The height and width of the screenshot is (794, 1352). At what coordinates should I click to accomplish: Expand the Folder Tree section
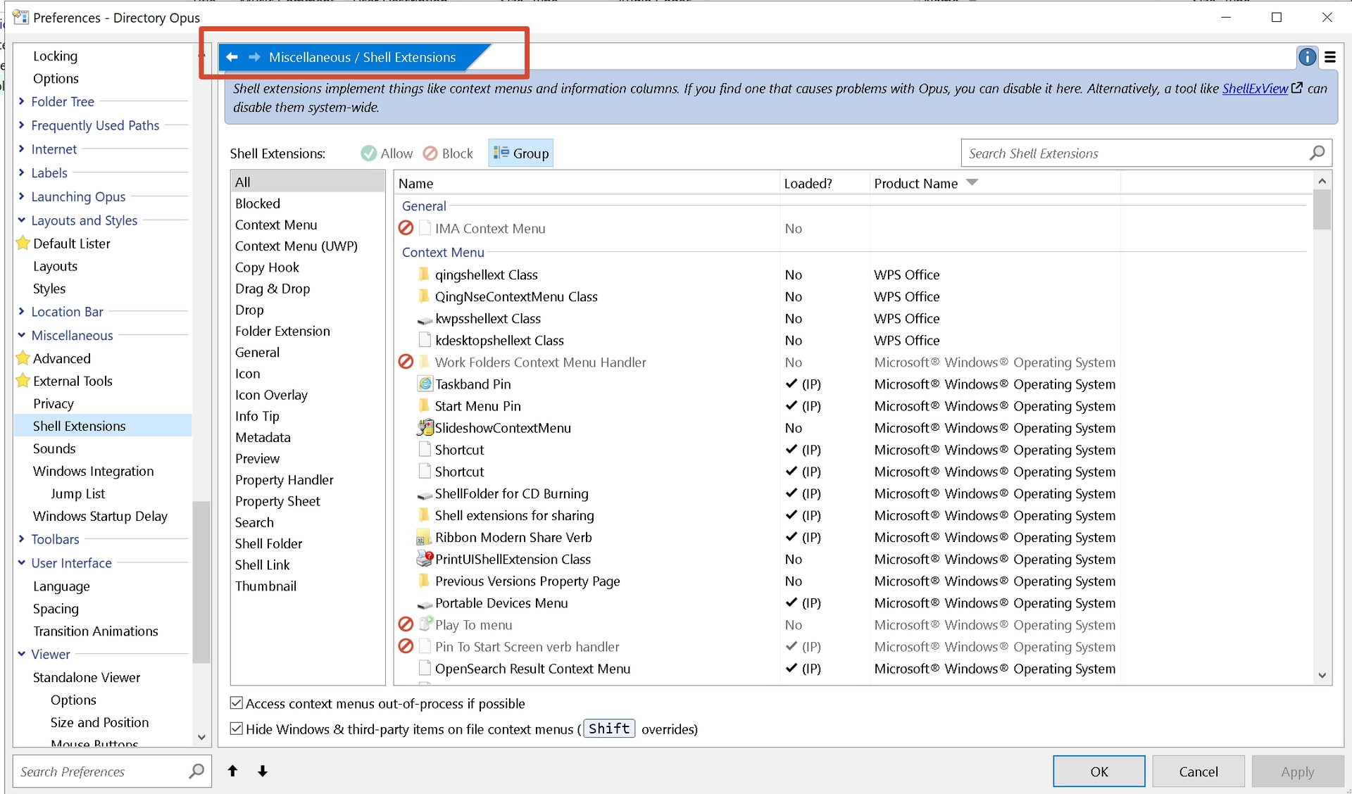pyautogui.click(x=21, y=101)
